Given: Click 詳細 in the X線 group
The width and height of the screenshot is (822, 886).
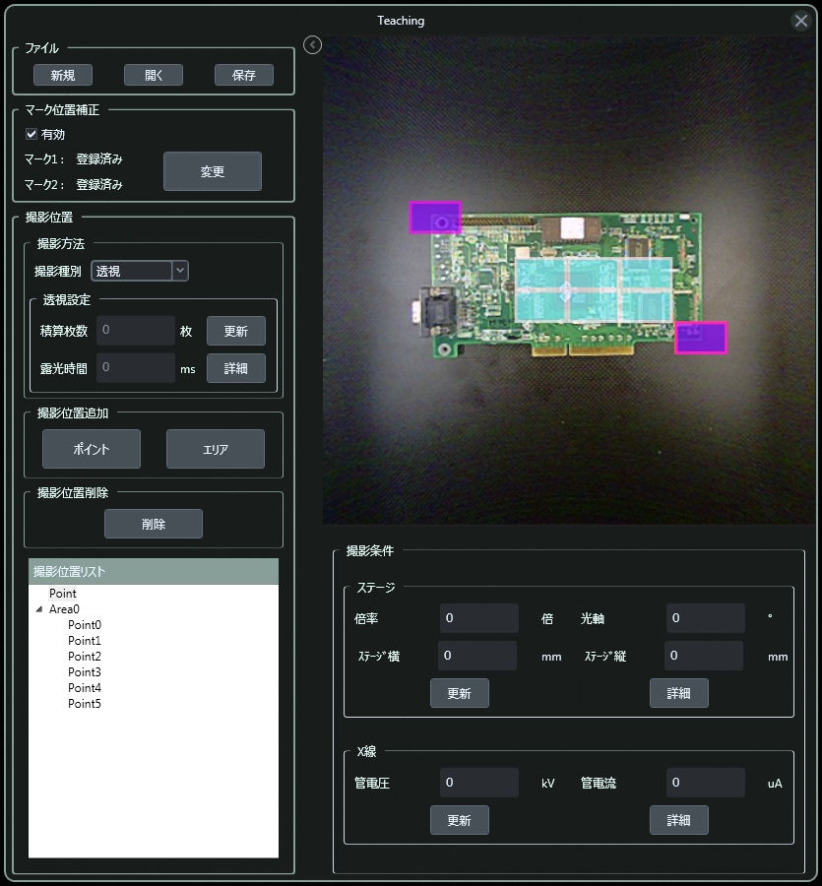Looking at the screenshot, I should coord(679,820).
